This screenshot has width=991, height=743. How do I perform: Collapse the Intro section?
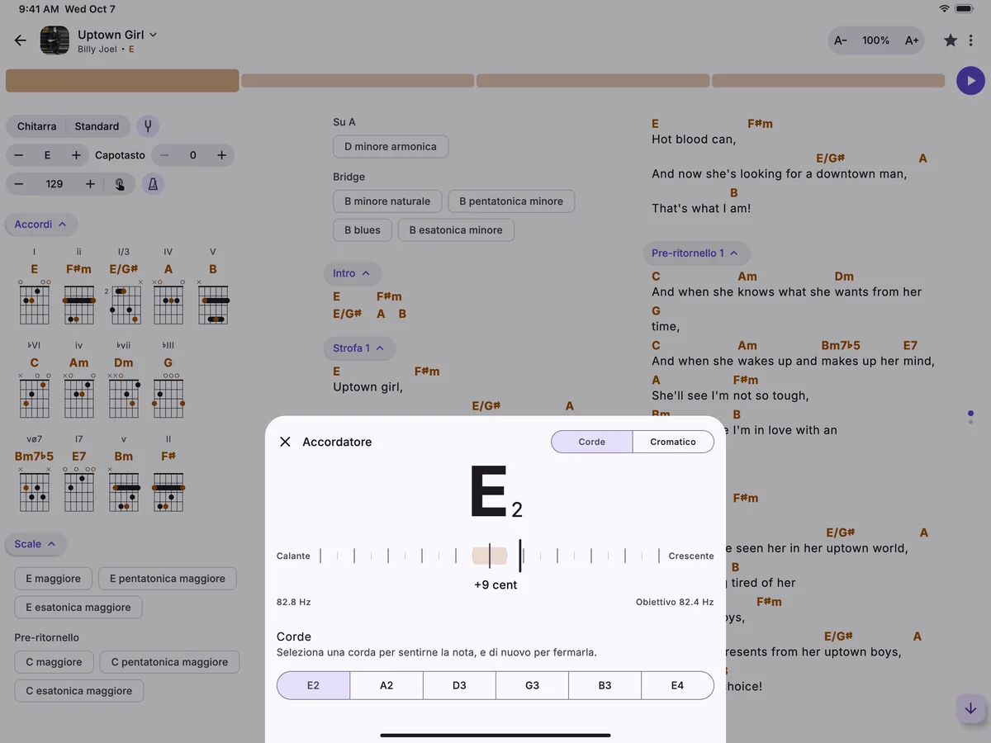(x=352, y=273)
